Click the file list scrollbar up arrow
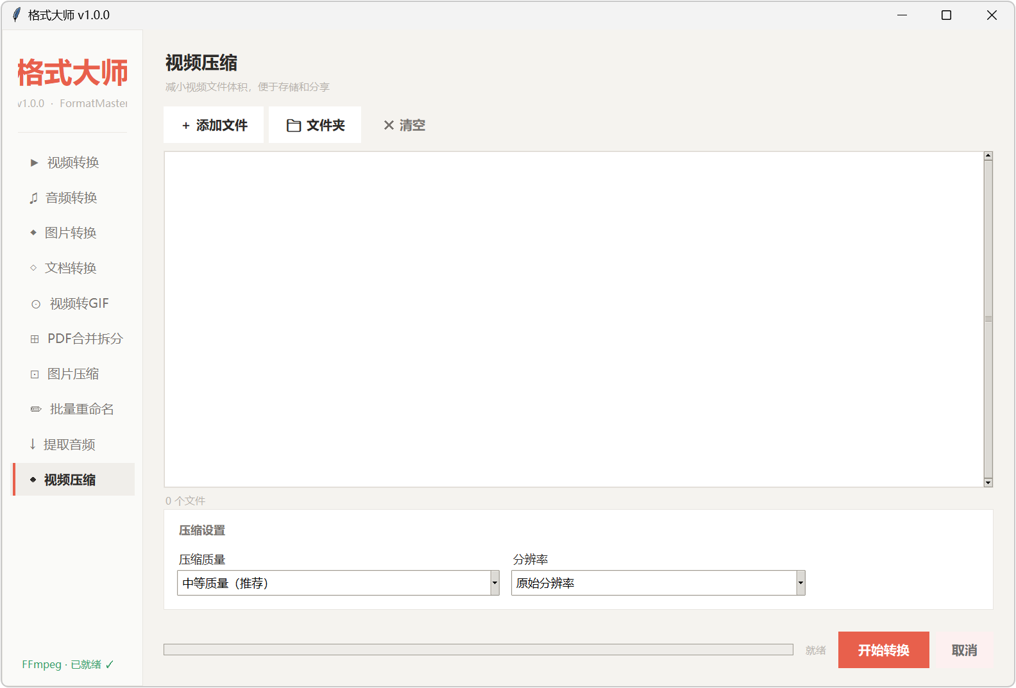Image resolution: width=1016 pixels, height=688 pixels. [x=988, y=156]
